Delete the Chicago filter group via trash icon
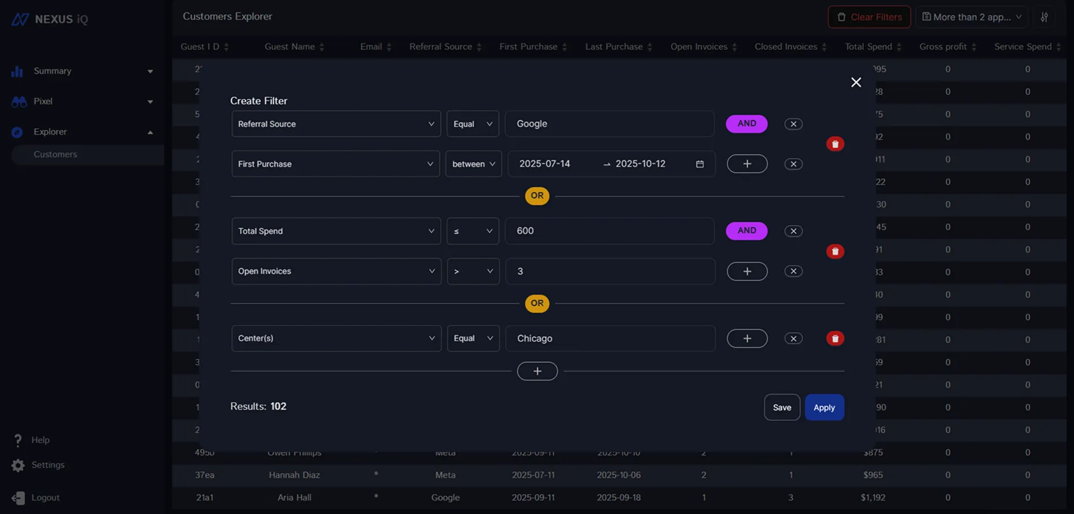 pyautogui.click(x=835, y=338)
